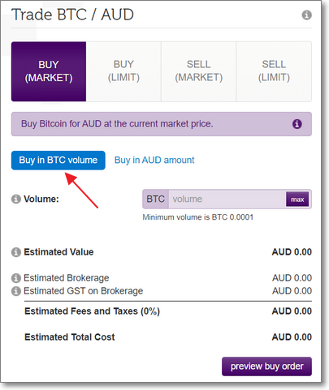Open info icon in the purple market price banner
Viewport: 329px width, 390px height.
click(297, 124)
